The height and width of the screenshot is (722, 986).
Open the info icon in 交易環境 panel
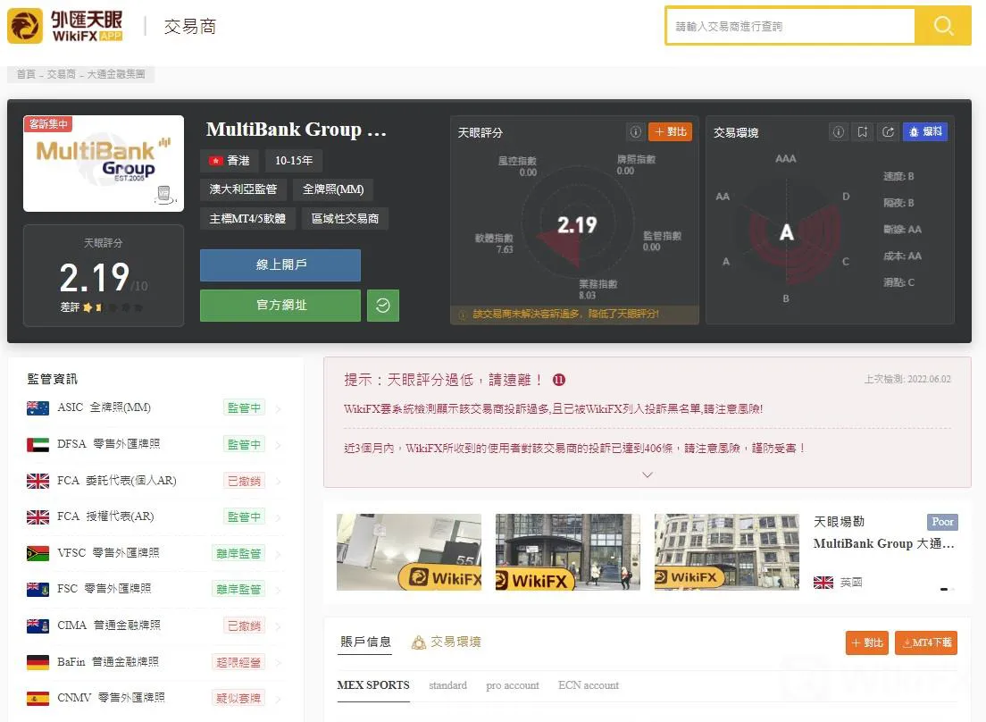[839, 131]
